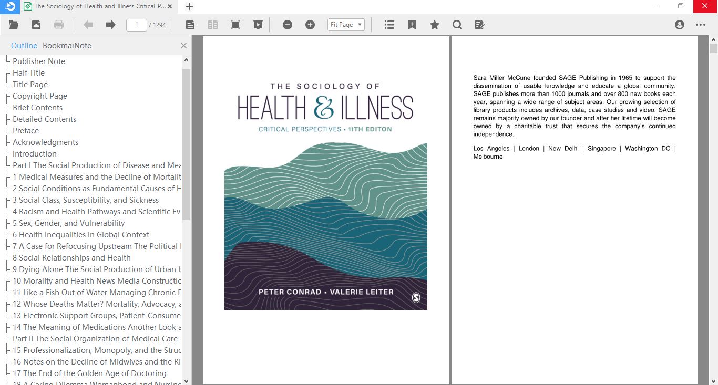The image size is (718, 385).
Task: Click the app logo icon in title bar
Action: 11,6
